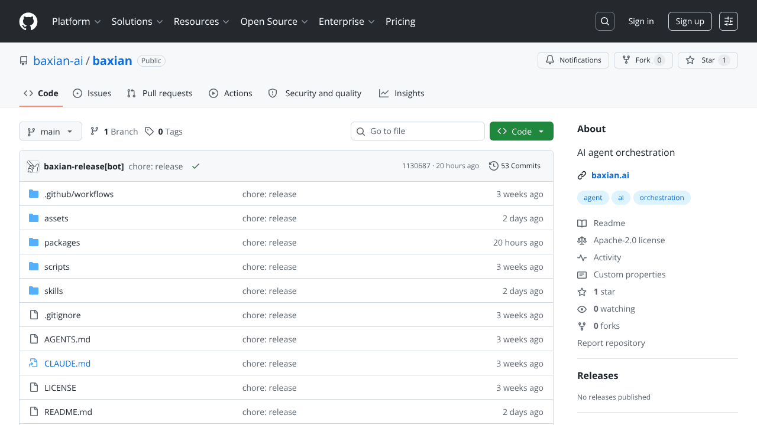757x425 pixels.
Task: Click the eye icon beside watching
Action: point(582,309)
